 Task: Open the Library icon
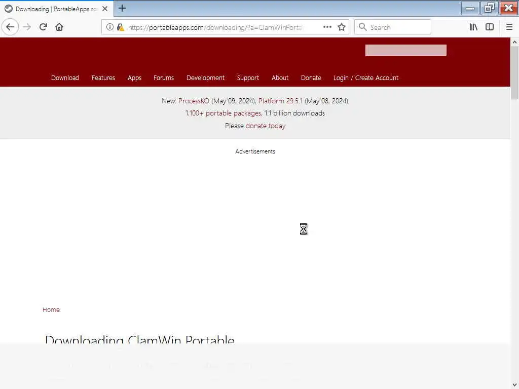[473, 27]
